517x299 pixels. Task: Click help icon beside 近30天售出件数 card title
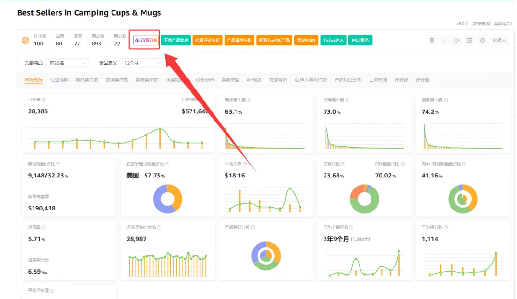coord(159,227)
